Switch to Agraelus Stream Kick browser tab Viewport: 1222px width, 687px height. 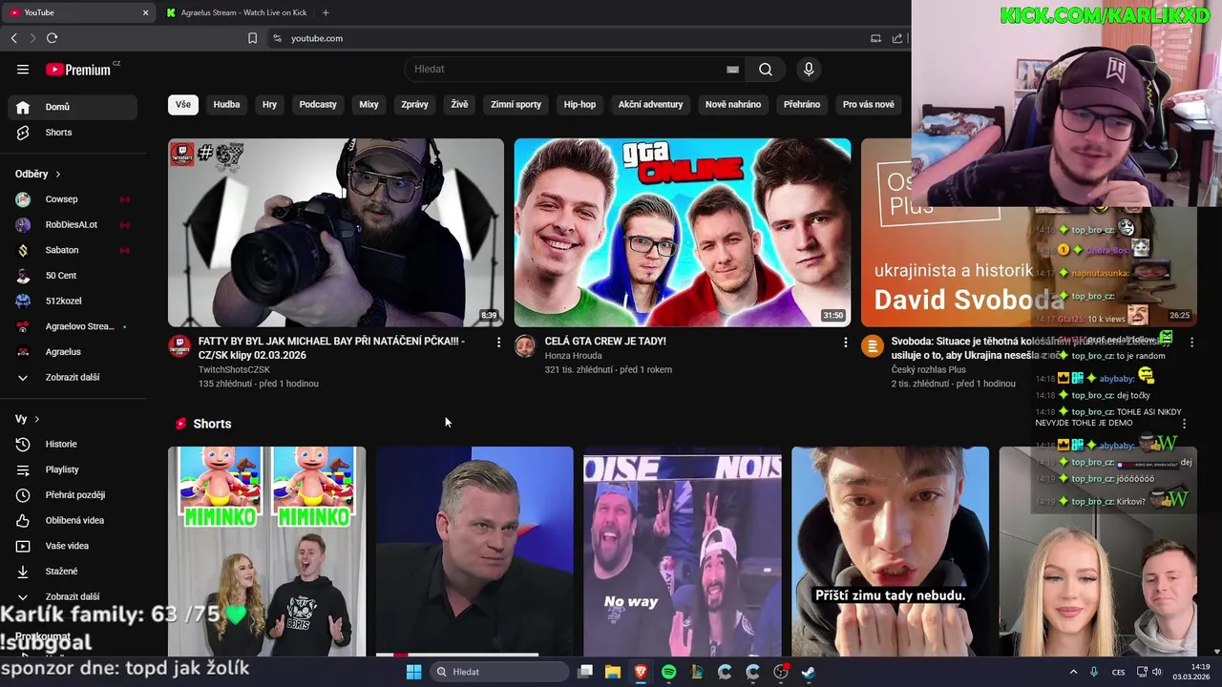(x=236, y=12)
